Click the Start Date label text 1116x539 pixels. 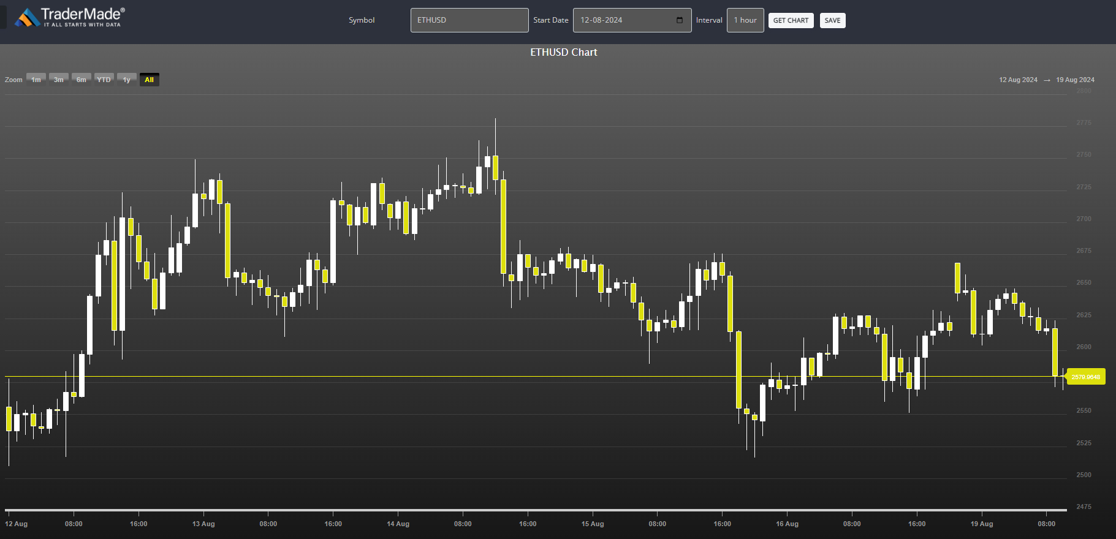pyautogui.click(x=551, y=20)
